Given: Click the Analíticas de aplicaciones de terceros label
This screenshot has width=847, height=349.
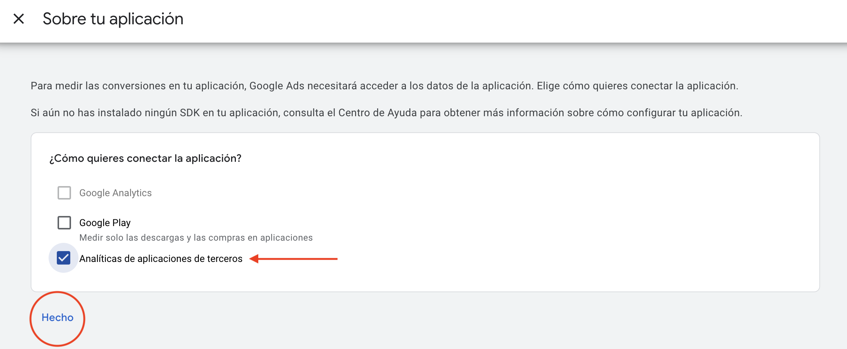Looking at the screenshot, I should [x=161, y=259].
